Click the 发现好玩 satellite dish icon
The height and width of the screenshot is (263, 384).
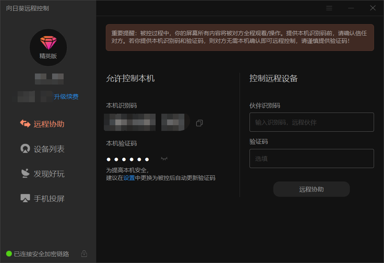point(25,173)
